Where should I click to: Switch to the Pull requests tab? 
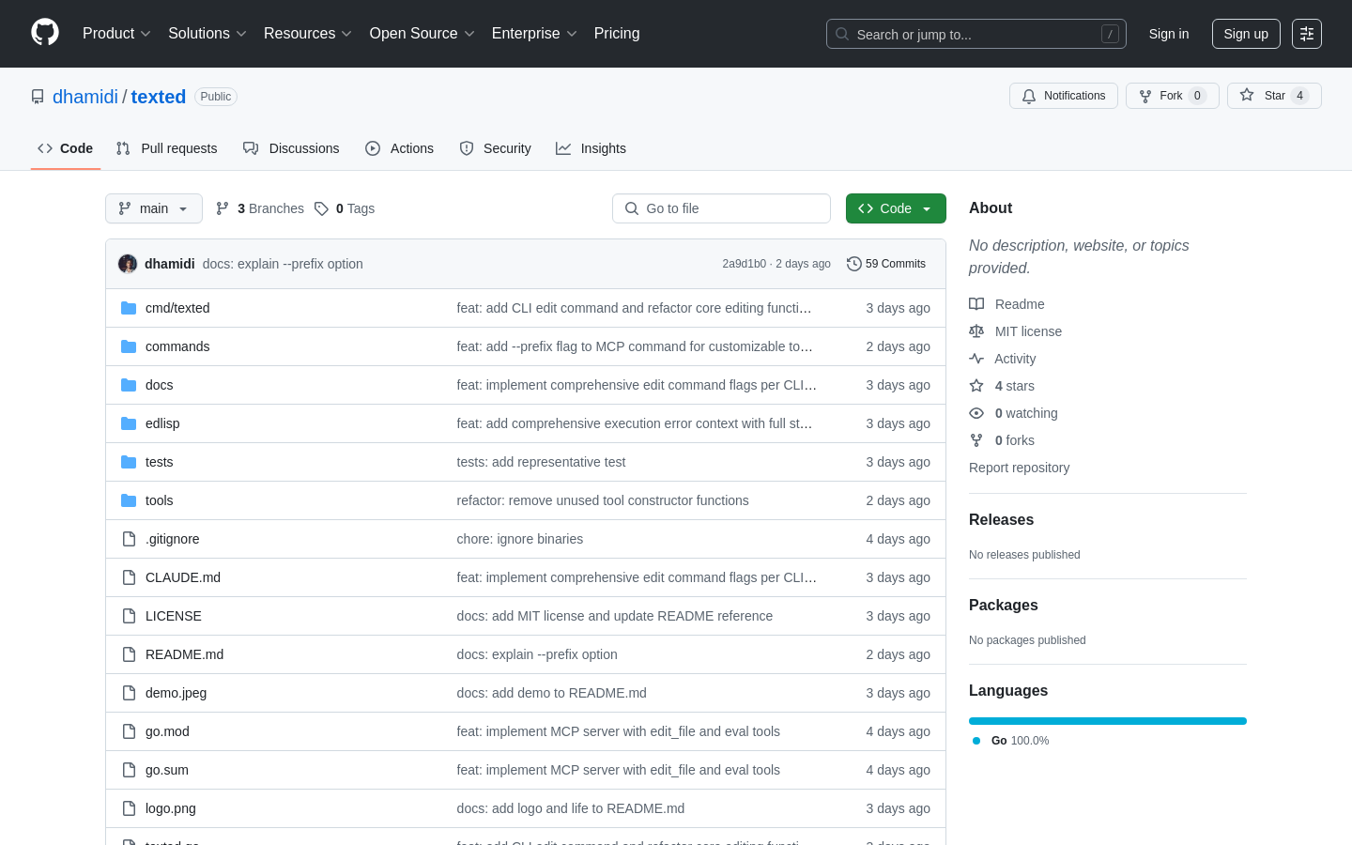(167, 148)
